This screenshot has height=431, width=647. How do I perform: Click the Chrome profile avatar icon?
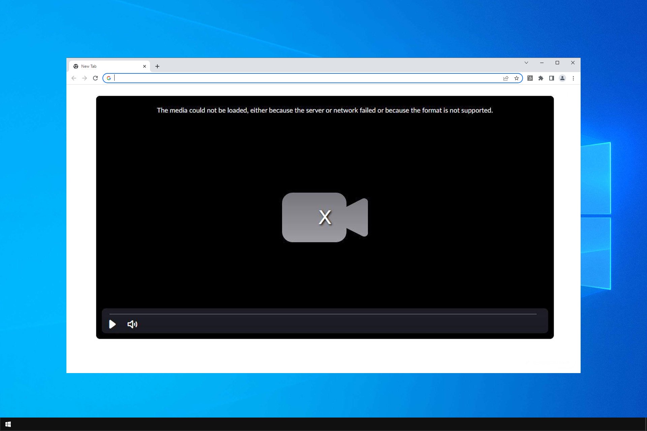click(x=562, y=78)
